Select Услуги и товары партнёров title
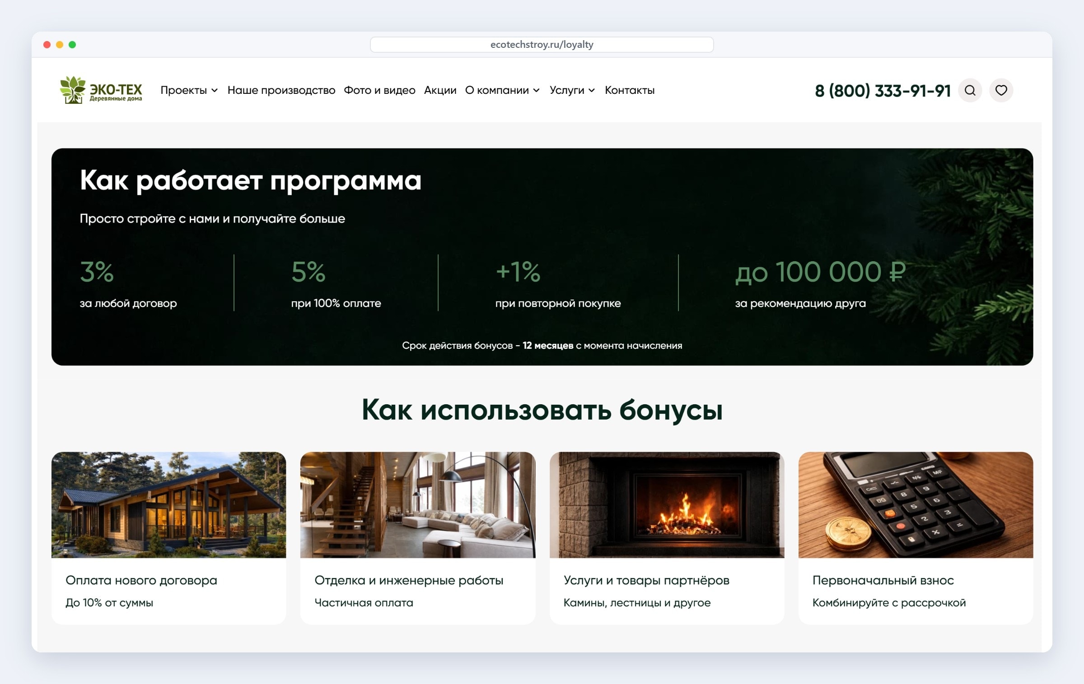 646,580
